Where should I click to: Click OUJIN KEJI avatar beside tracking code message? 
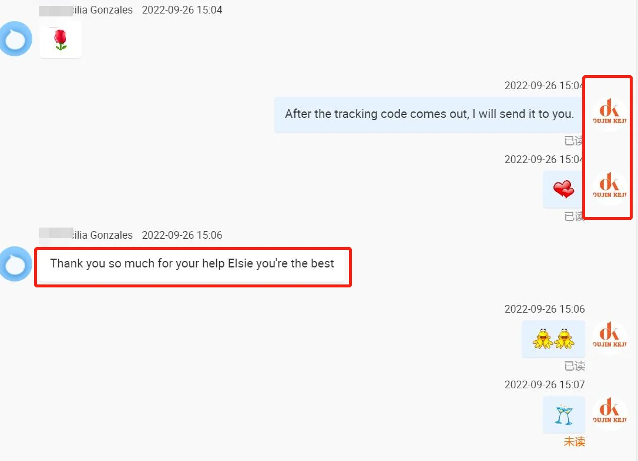click(x=609, y=114)
